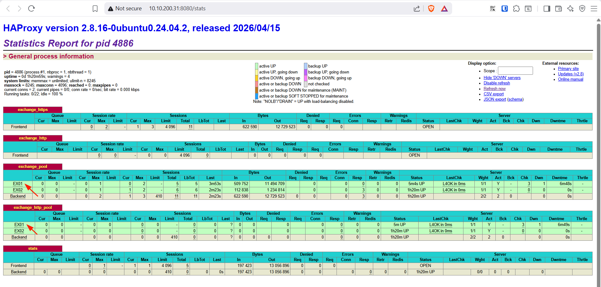The image size is (601, 287).
Task: Open the JSON export link
Action: coord(495,99)
